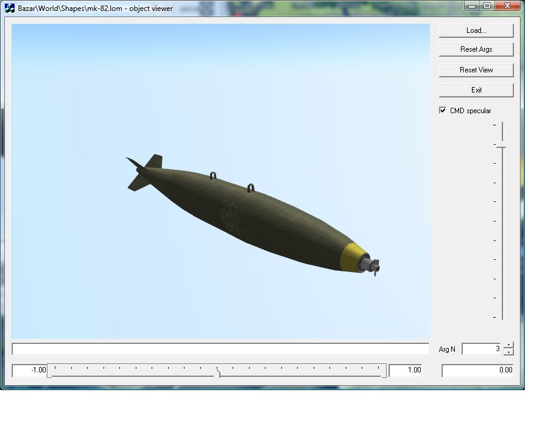Focus the Arg N number field
This screenshot has height=426, width=548.
click(482, 349)
